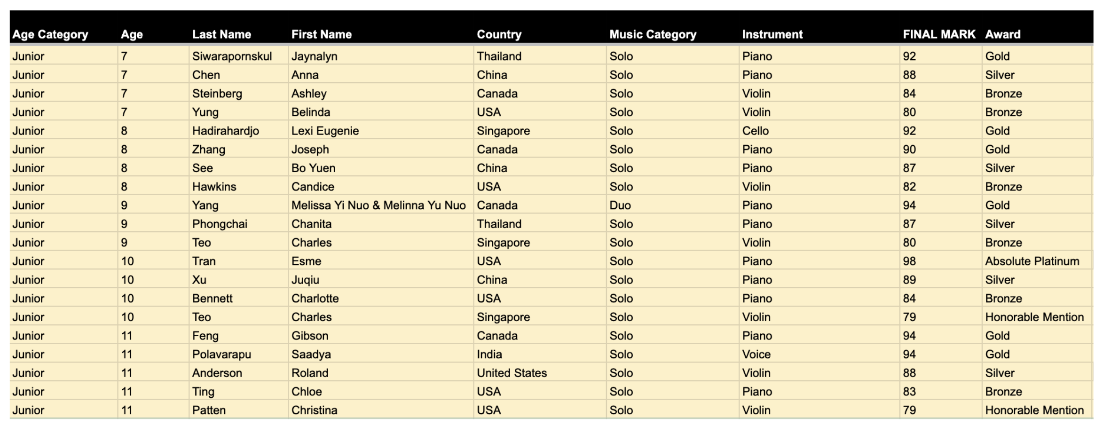Select the Voice instrument cell

819,354
